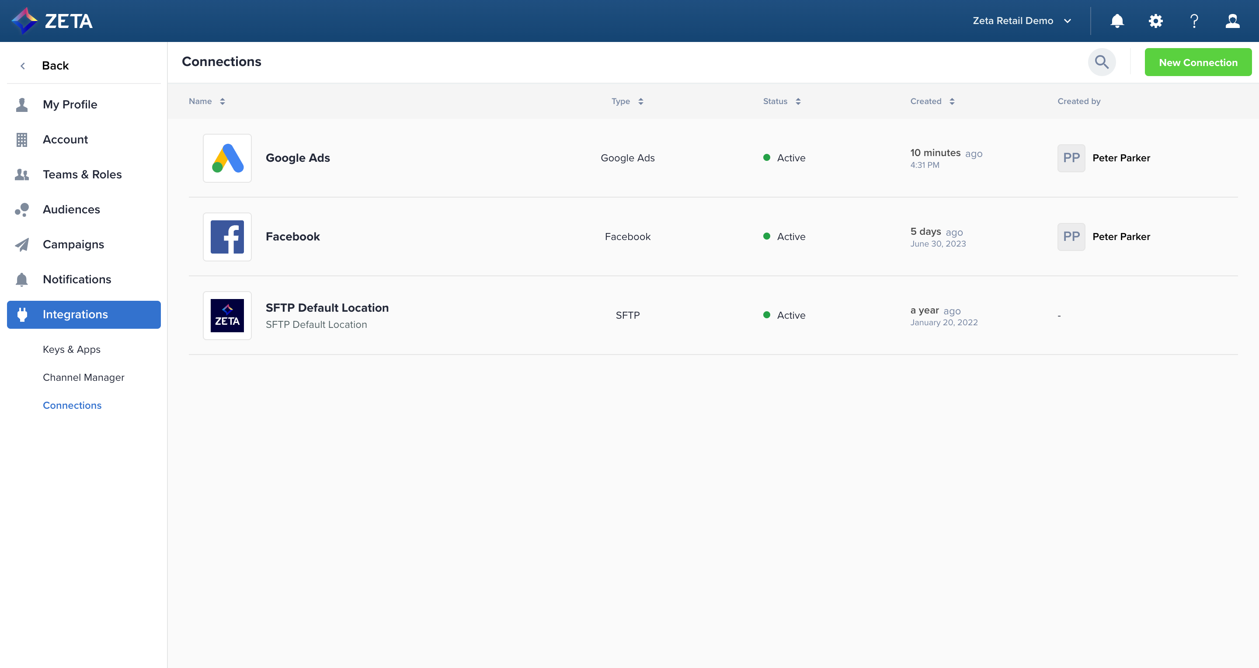The height and width of the screenshot is (668, 1259).
Task: Select Keys & Apps submenu item
Action: pos(71,349)
